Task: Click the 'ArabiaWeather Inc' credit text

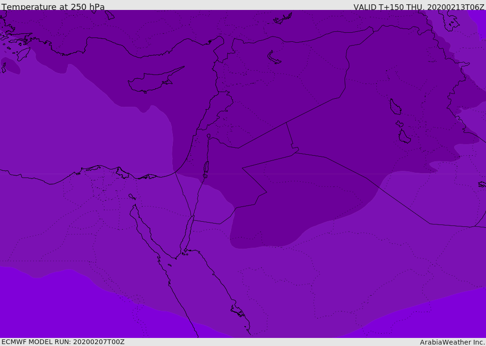Action: 452,342
